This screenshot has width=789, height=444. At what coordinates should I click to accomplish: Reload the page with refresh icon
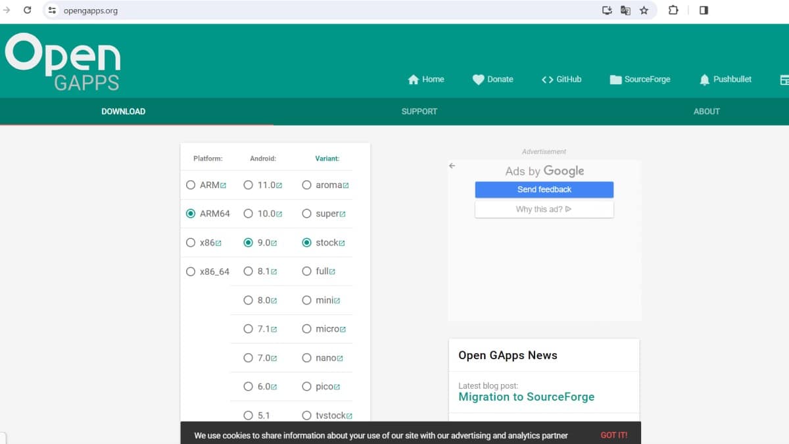28,11
